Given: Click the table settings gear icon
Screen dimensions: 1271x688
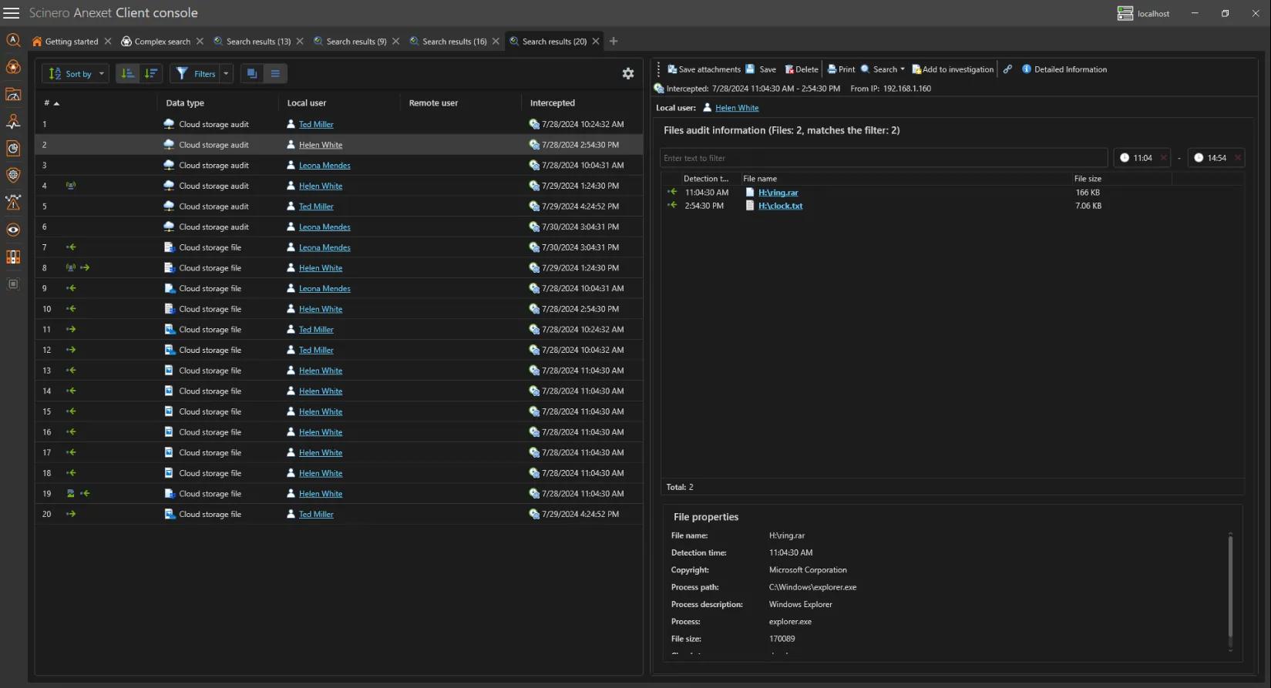Looking at the screenshot, I should [x=628, y=73].
